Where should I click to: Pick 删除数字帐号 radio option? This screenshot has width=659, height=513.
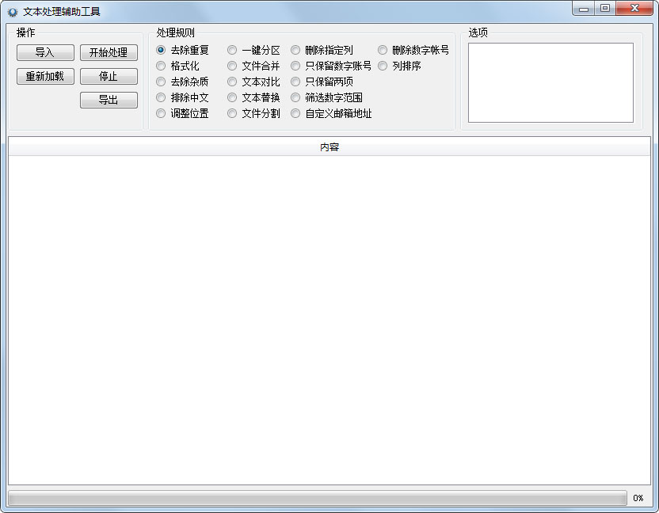tap(413, 50)
